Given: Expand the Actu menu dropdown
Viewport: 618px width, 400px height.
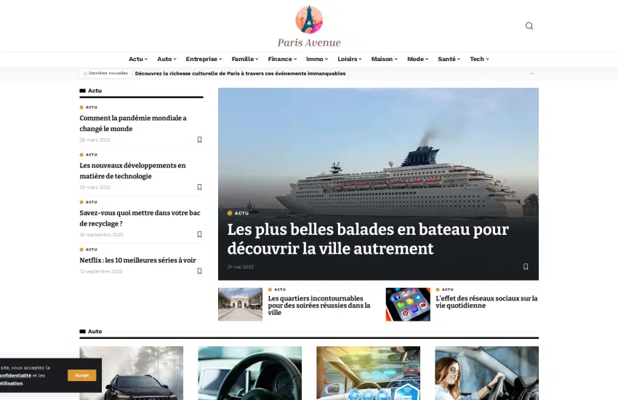Looking at the screenshot, I should pyautogui.click(x=138, y=59).
